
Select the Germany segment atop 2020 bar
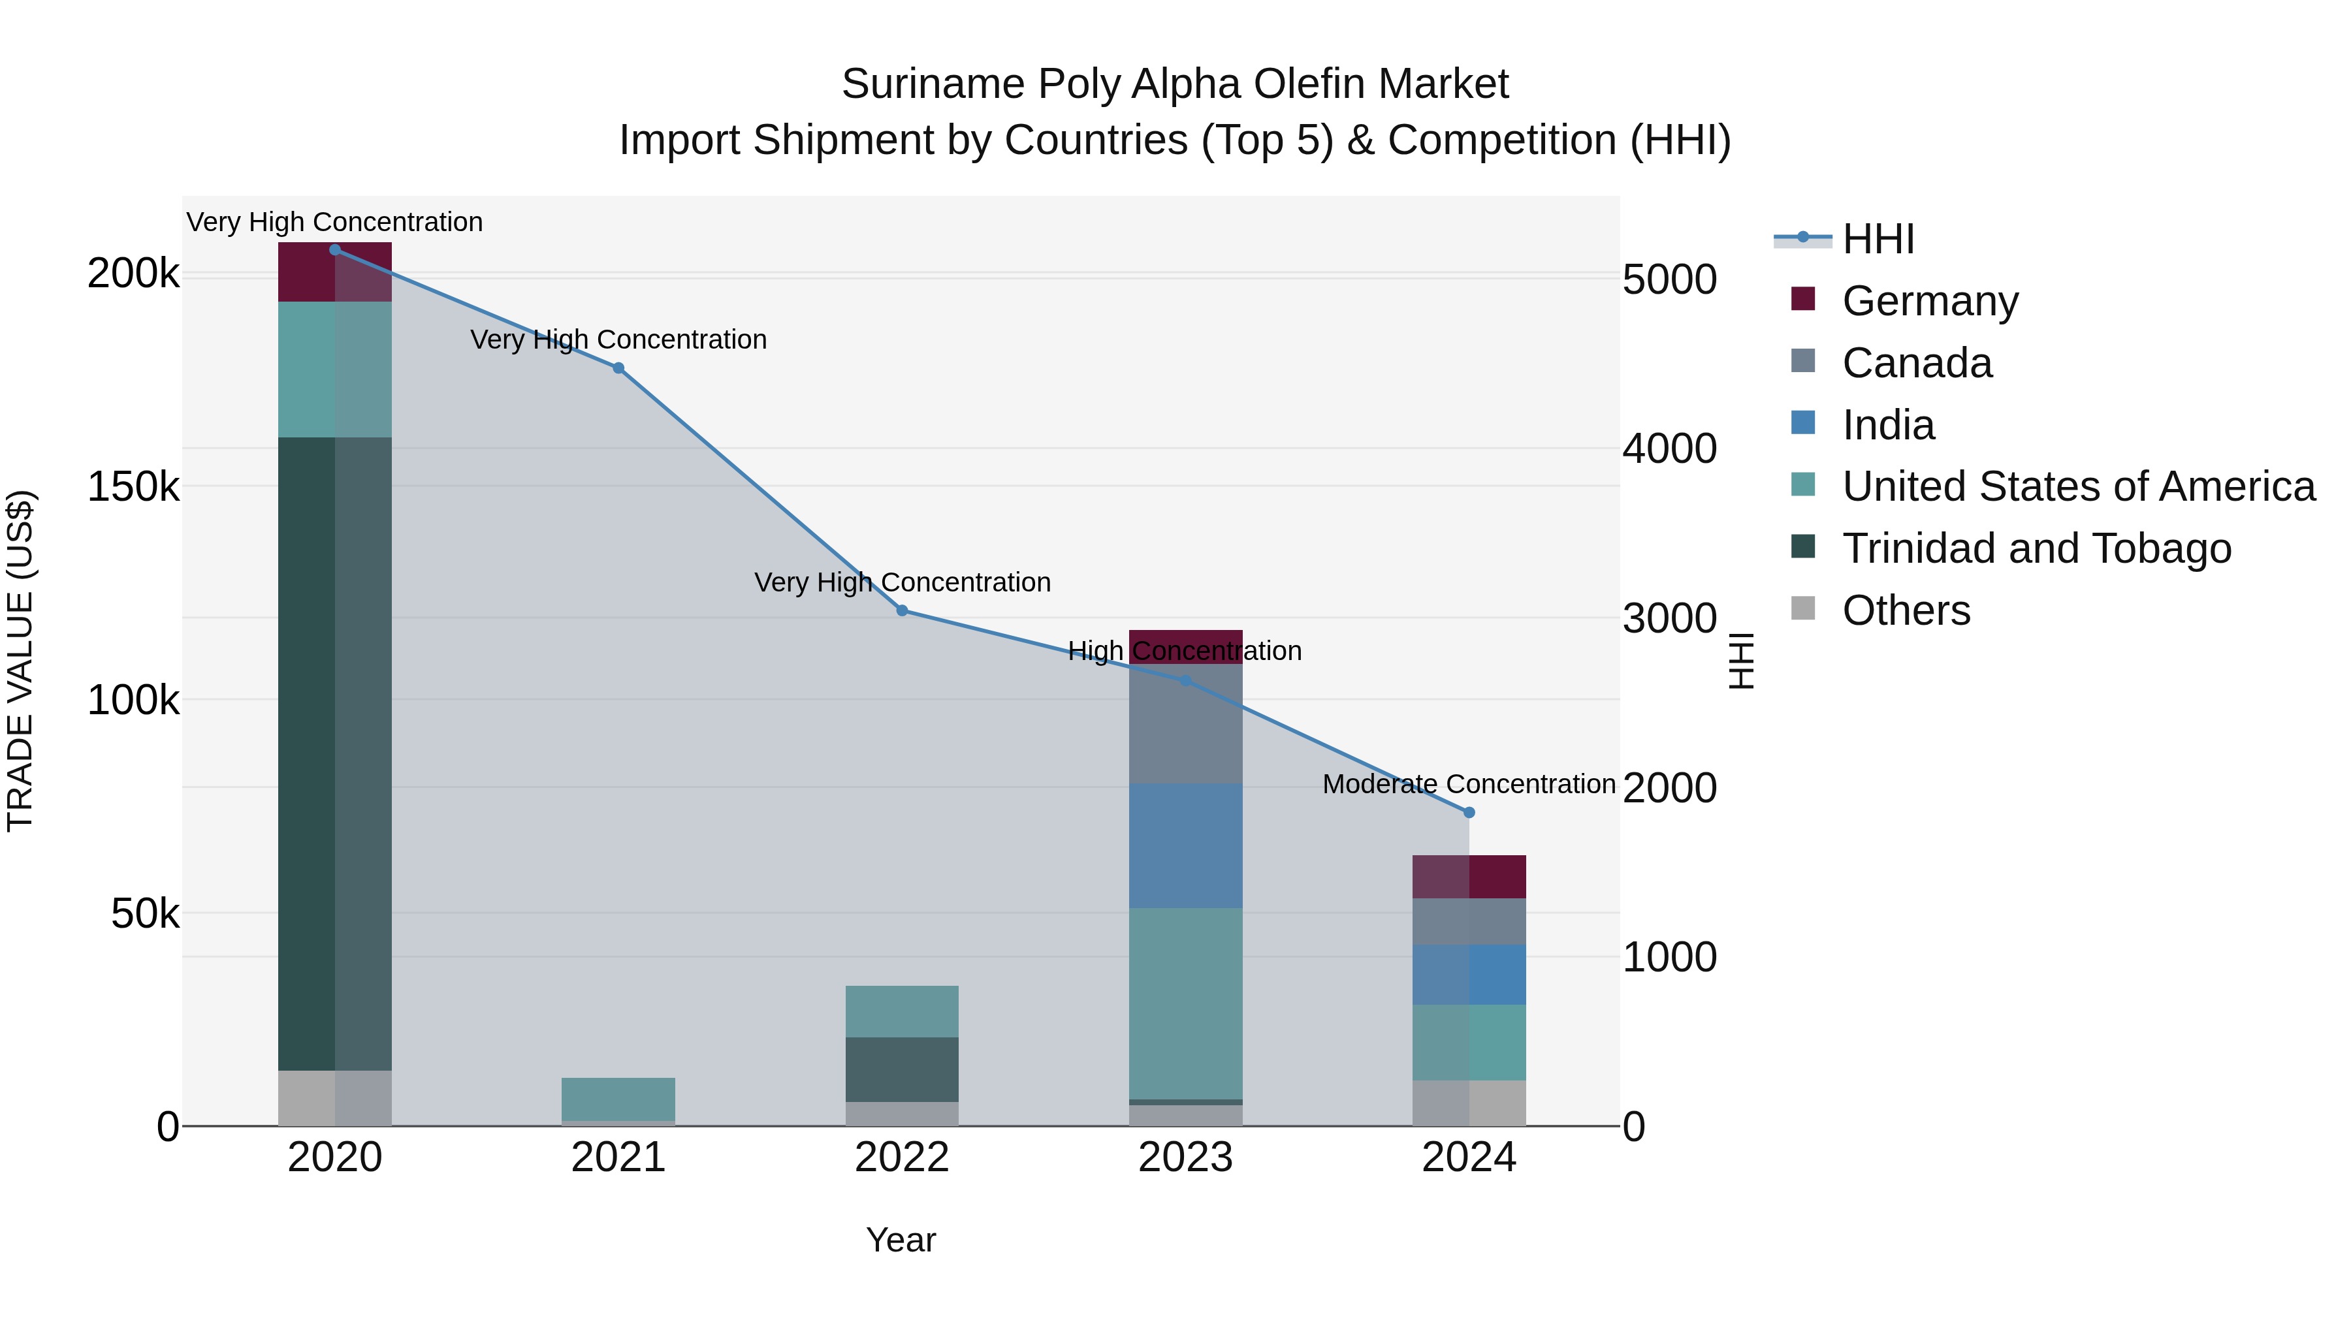pos(335,272)
